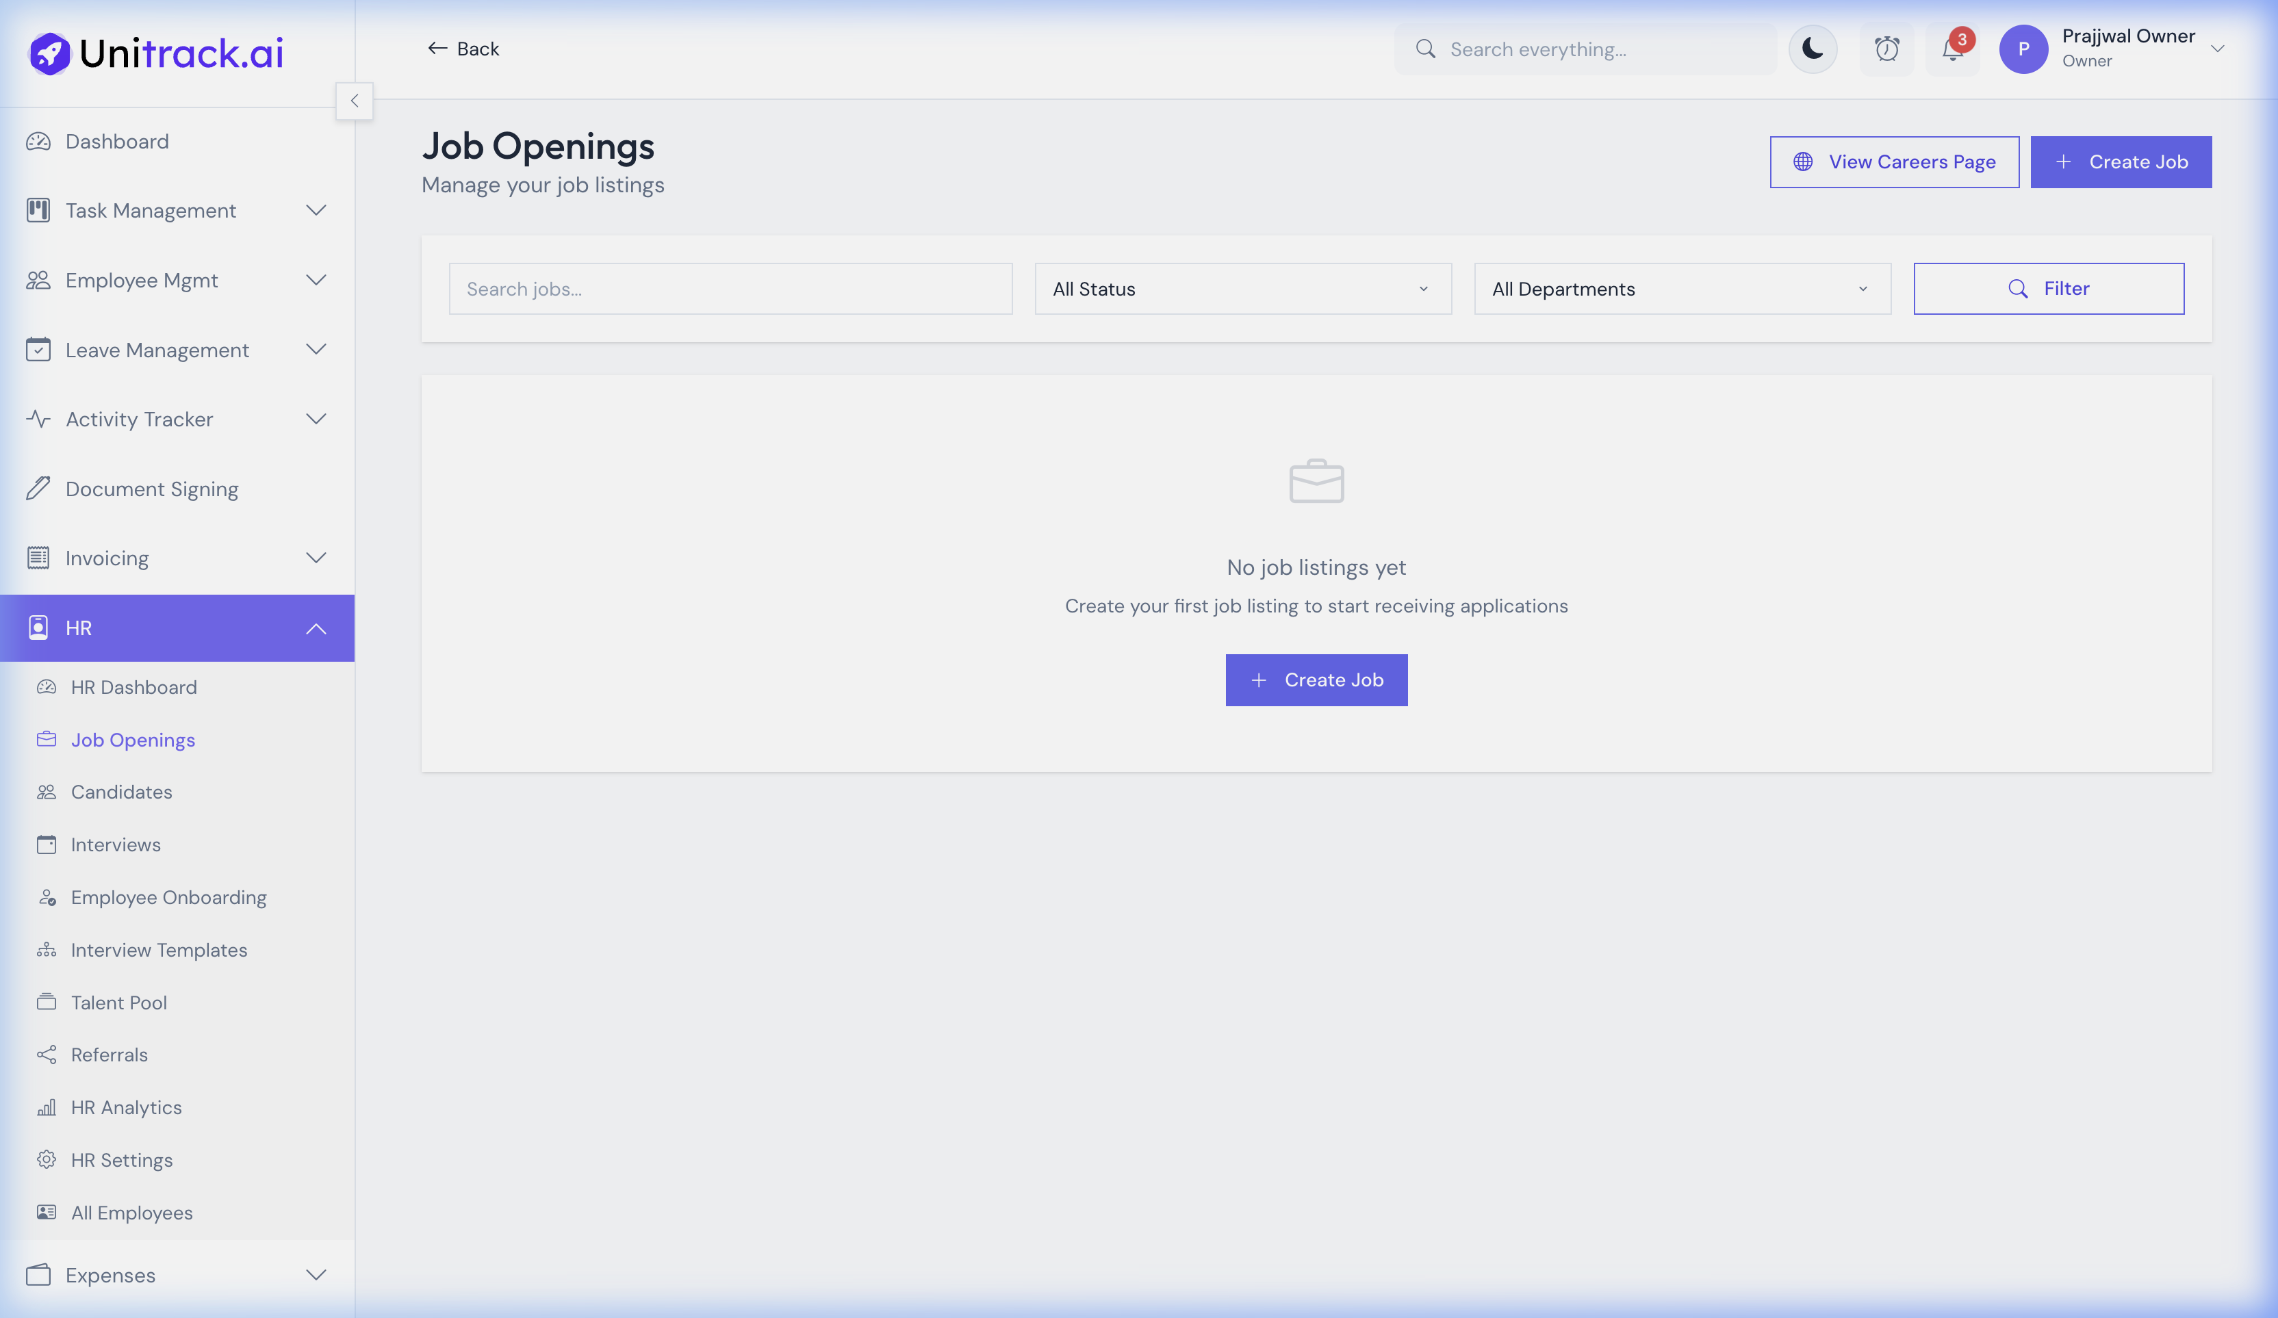
Task: Open Candidates in HR submenu
Action: coord(121,792)
